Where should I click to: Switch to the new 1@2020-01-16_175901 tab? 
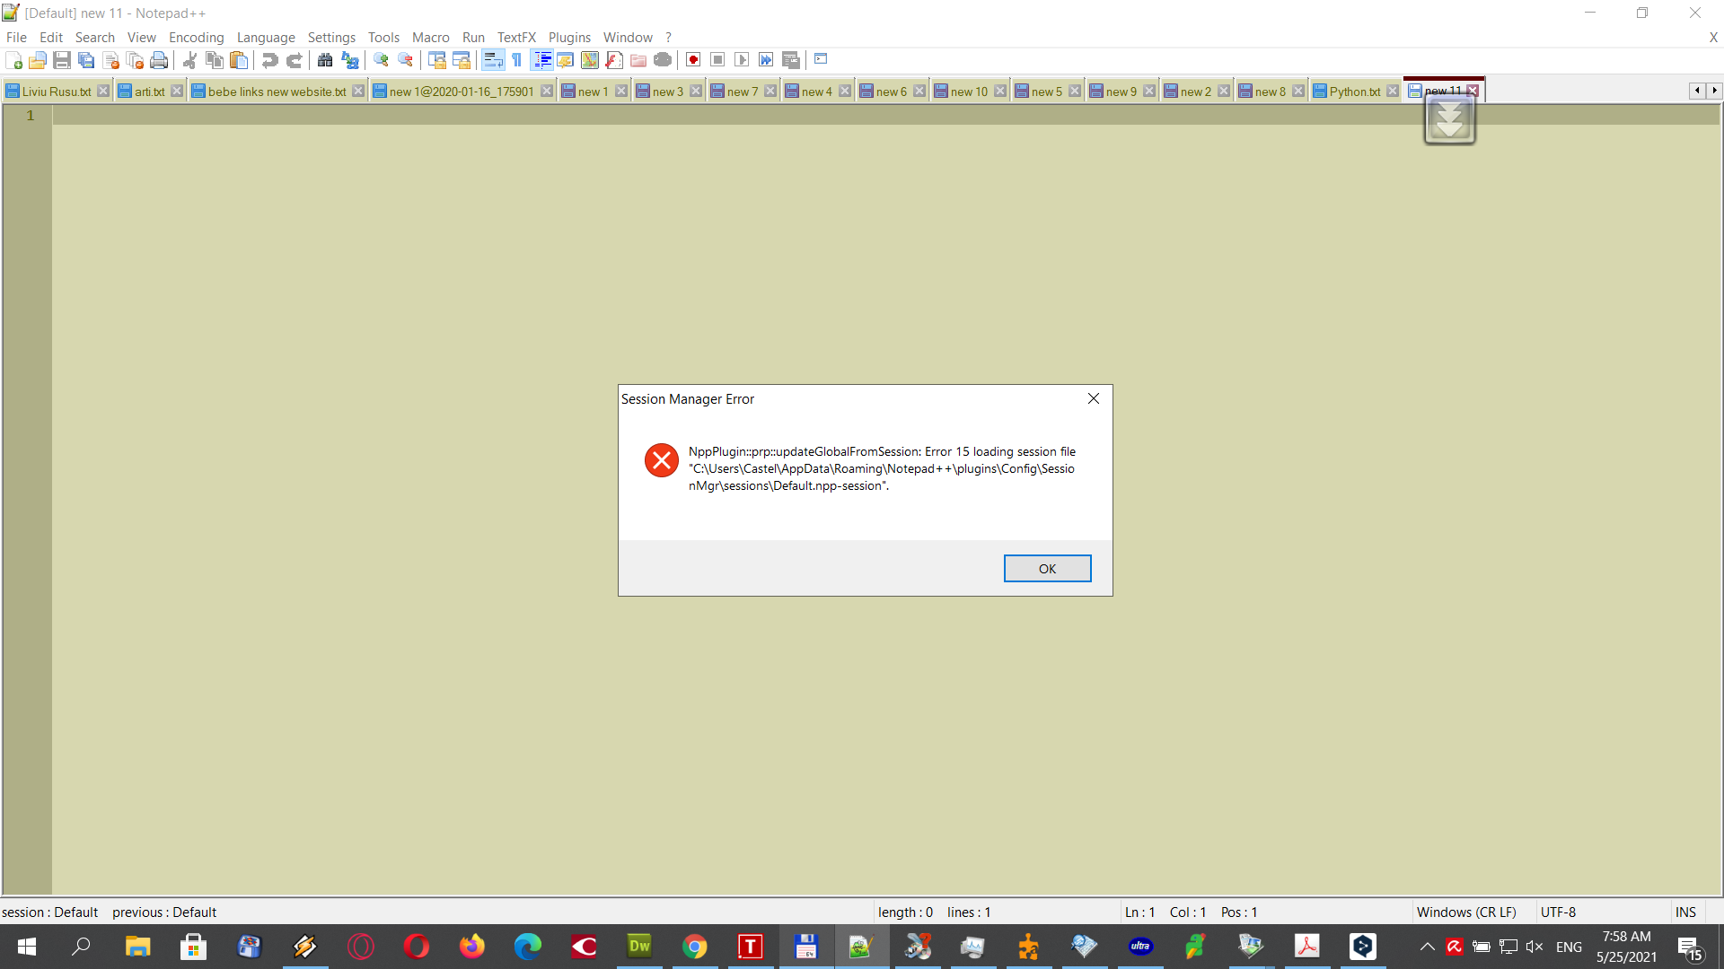(462, 92)
